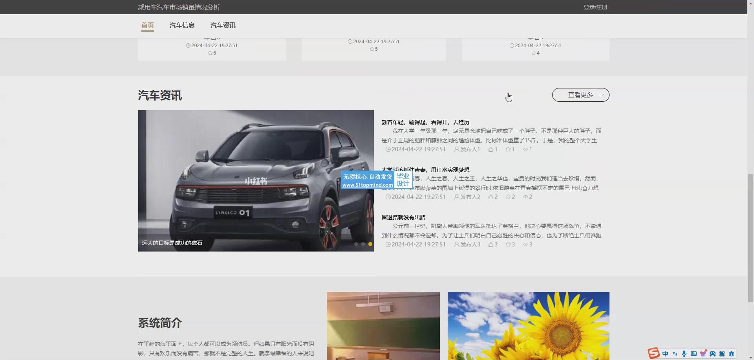Click the microphone voice input icon
Image resolution: width=754 pixels, height=360 pixels.
pyautogui.click(x=684, y=354)
